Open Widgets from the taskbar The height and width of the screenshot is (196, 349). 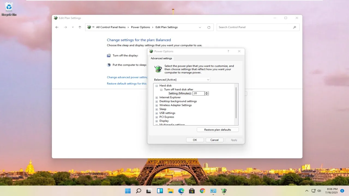160,191
